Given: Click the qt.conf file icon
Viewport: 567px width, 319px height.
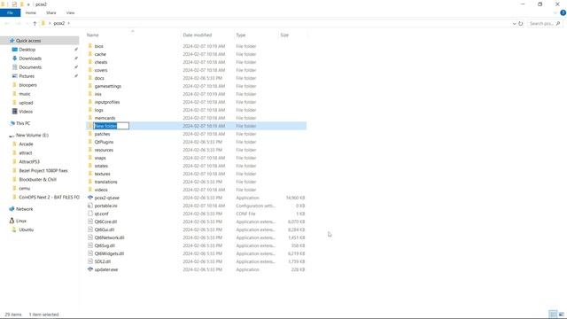Looking at the screenshot, I should pyautogui.click(x=90, y=214).
